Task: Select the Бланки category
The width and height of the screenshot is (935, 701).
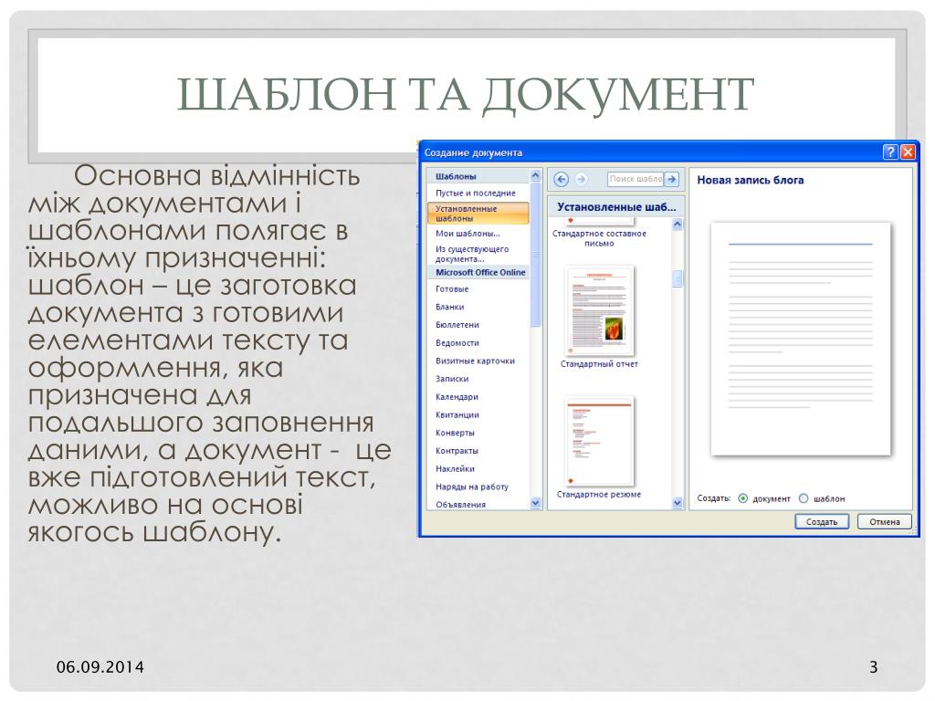Action: pos(449,307)
